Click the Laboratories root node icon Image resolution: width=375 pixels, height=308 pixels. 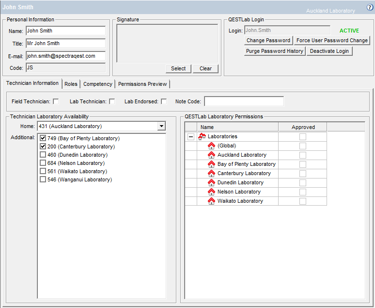[x=202, y=137]
